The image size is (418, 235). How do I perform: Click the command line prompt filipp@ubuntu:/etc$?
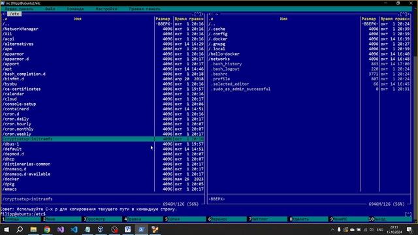(x=23, y=214)
